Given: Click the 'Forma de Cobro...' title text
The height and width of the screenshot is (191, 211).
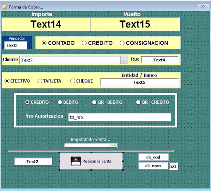Looking at the screenshot, I should (x=26, y=7).
